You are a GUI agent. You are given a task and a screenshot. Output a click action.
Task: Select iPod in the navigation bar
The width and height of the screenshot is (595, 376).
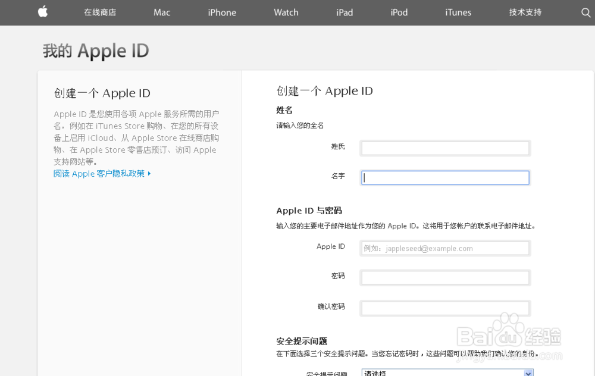pos(399,12)
